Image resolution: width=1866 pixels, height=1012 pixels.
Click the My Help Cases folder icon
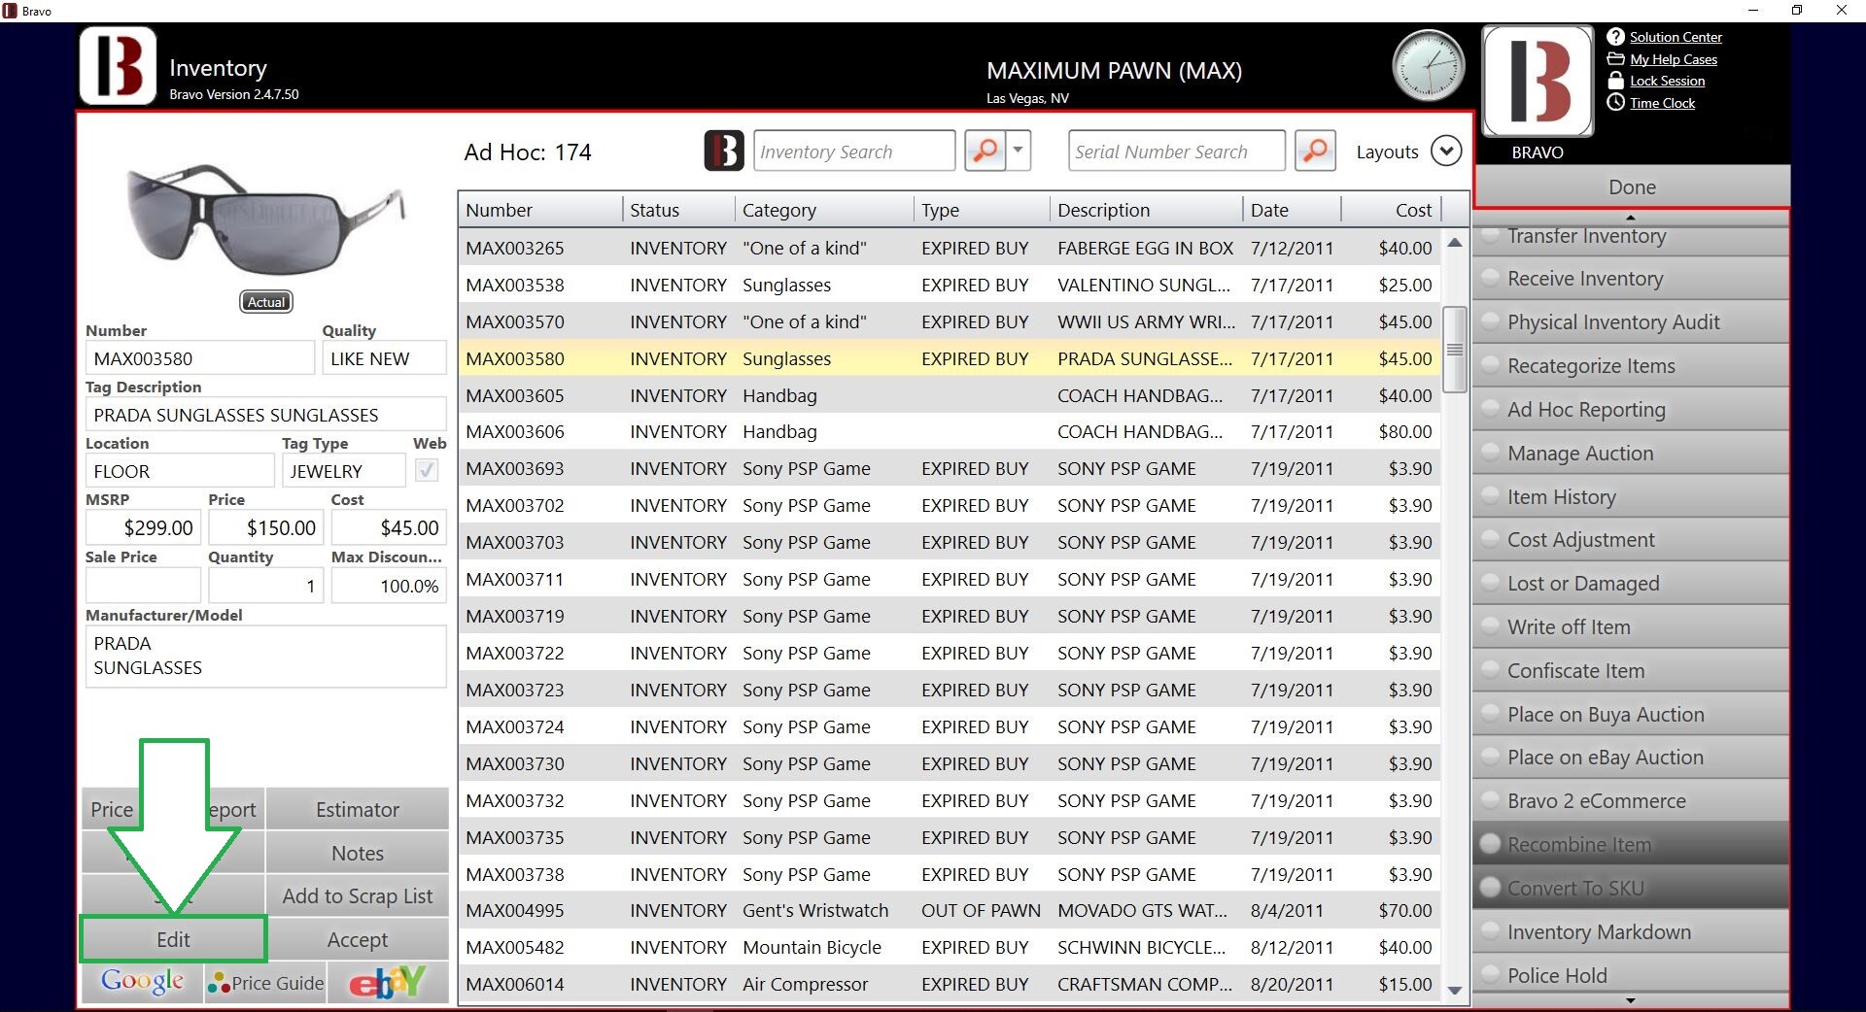click(x=1615, y=59)
